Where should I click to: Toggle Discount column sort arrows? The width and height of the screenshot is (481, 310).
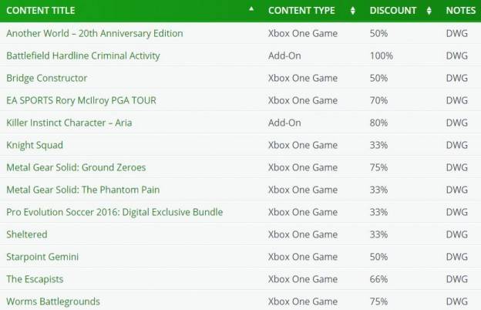point(429,11)
